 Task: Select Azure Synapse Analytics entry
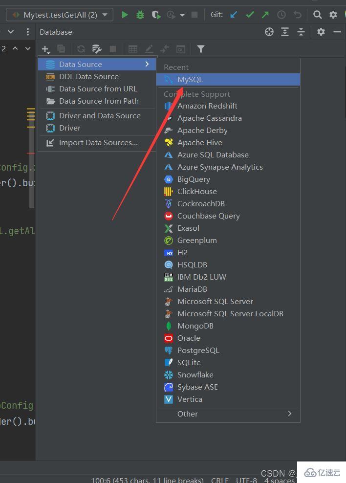[x=228, y=167]
